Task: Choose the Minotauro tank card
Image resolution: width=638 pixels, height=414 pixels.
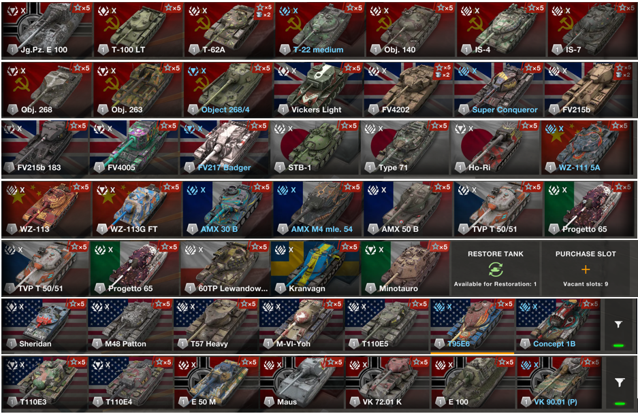Action: pyautogui.click(x=405, y=269)
